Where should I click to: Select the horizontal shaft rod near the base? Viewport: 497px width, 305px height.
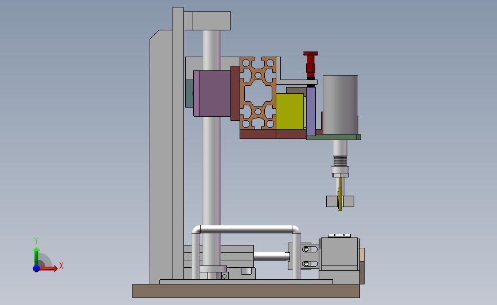tap(271, 256)
